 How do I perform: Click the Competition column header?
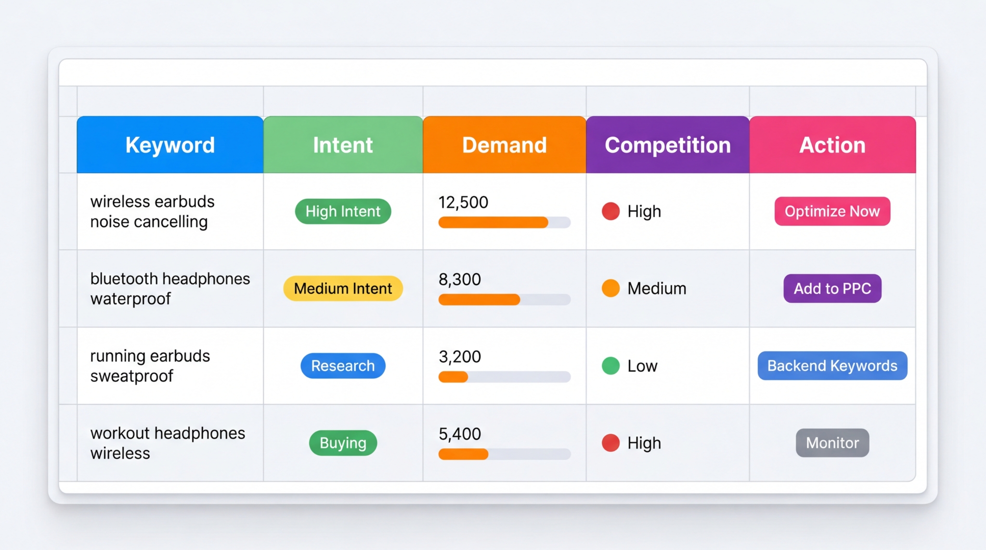pos(668,144)
